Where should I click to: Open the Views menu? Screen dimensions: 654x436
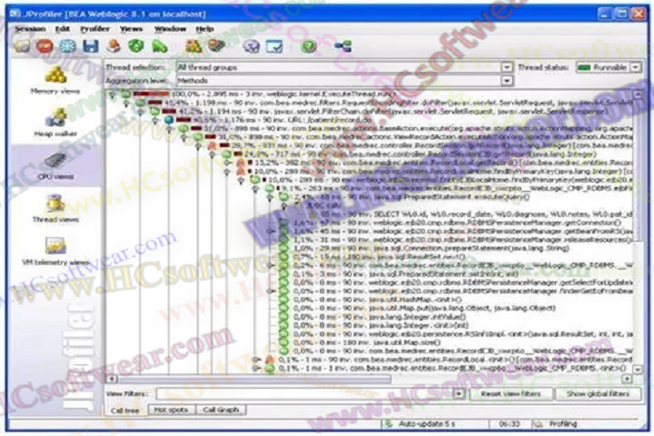click(132, 29)
